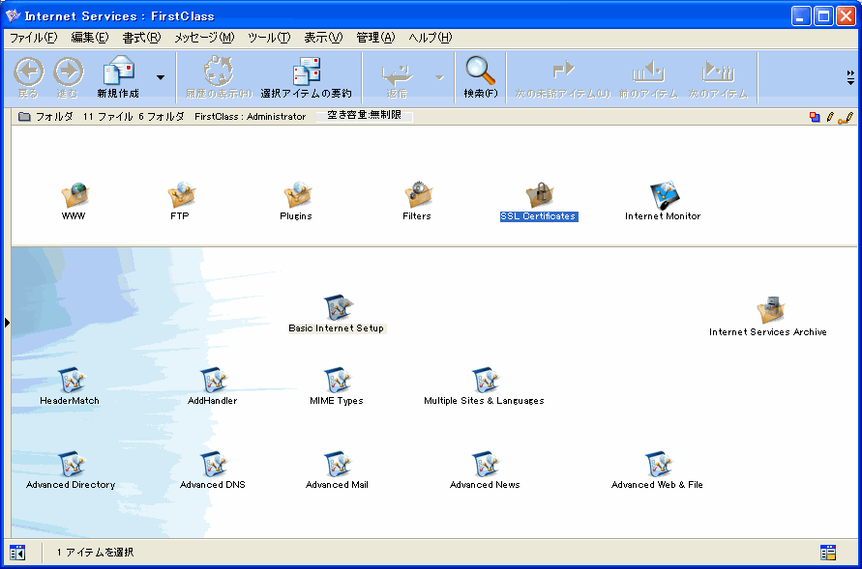Screen dimensions: 862x569
Task: Open the 編集(E) menu
Action: (x=90, y=38)
